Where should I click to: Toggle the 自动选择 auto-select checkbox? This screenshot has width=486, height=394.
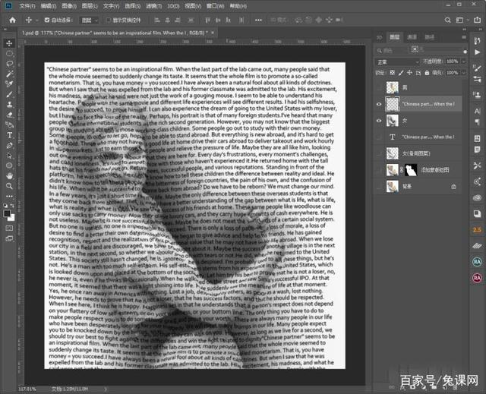click(x=47, y=20)
